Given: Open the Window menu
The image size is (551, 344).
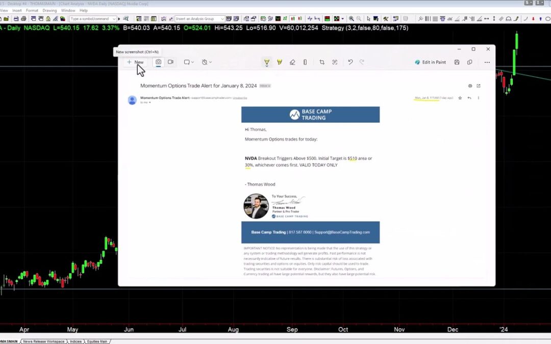Looking at the screenshot, I should click(68, 11).
